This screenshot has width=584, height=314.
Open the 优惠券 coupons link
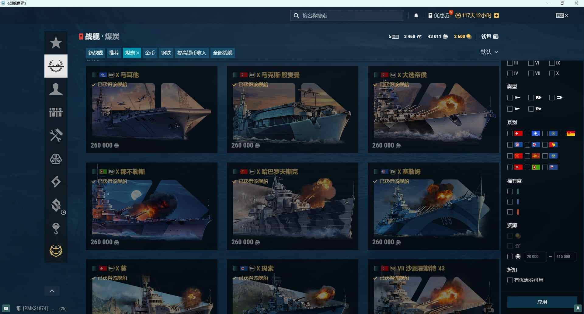click(439, 16)
